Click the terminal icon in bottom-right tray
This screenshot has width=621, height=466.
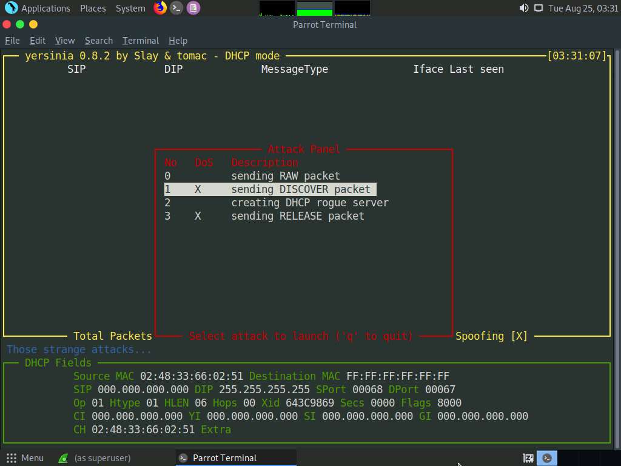click(547, 458)
